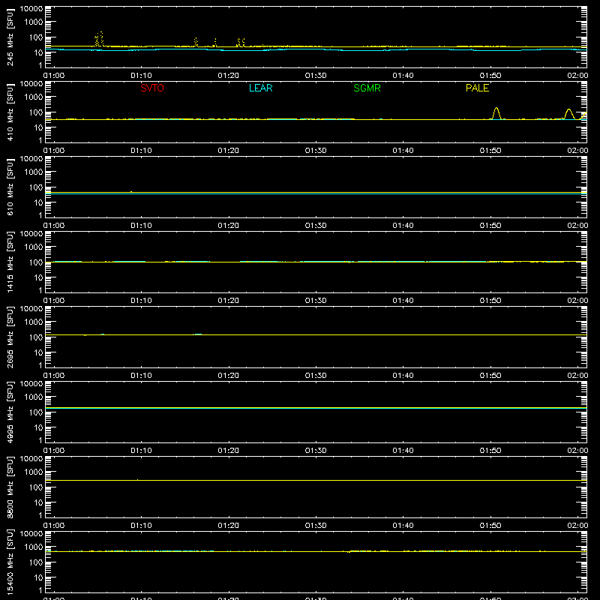This screenshot has width=600, height=600.
Task: Click the cyan LEAR station label
Action: click(x=260, y=88)
